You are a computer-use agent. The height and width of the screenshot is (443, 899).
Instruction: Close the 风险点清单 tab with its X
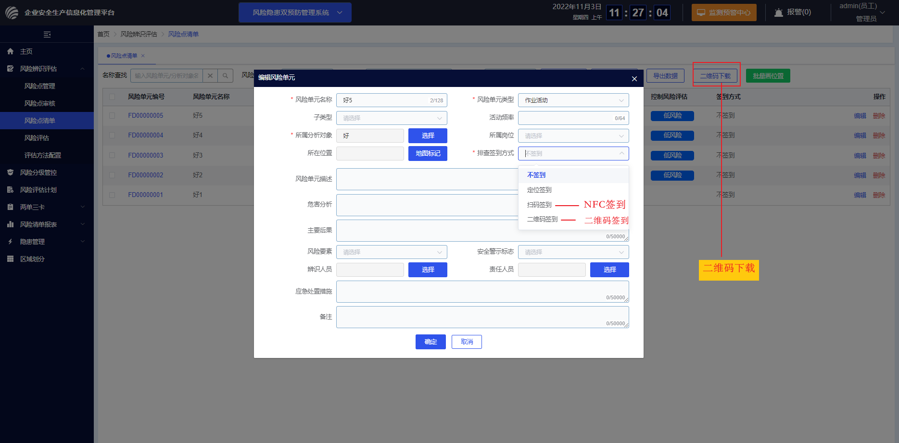(x=143, y=56)
